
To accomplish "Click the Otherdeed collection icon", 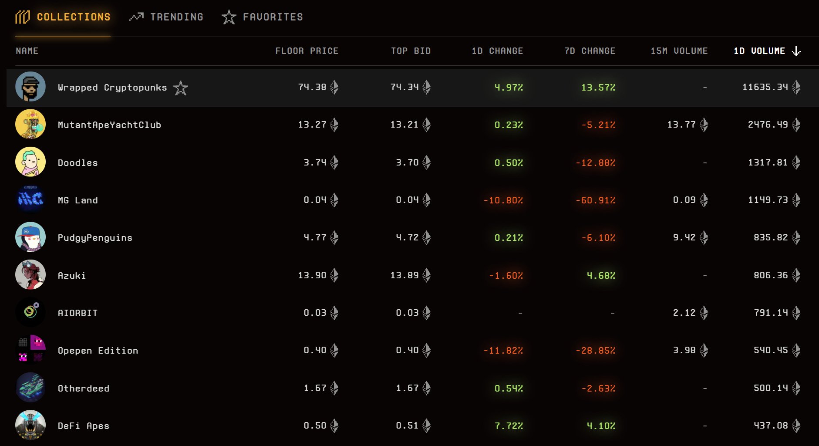I will [x=30, y=388].
